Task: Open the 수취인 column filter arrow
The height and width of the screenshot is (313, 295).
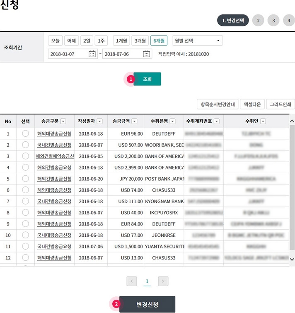Action: coord(263,121)
